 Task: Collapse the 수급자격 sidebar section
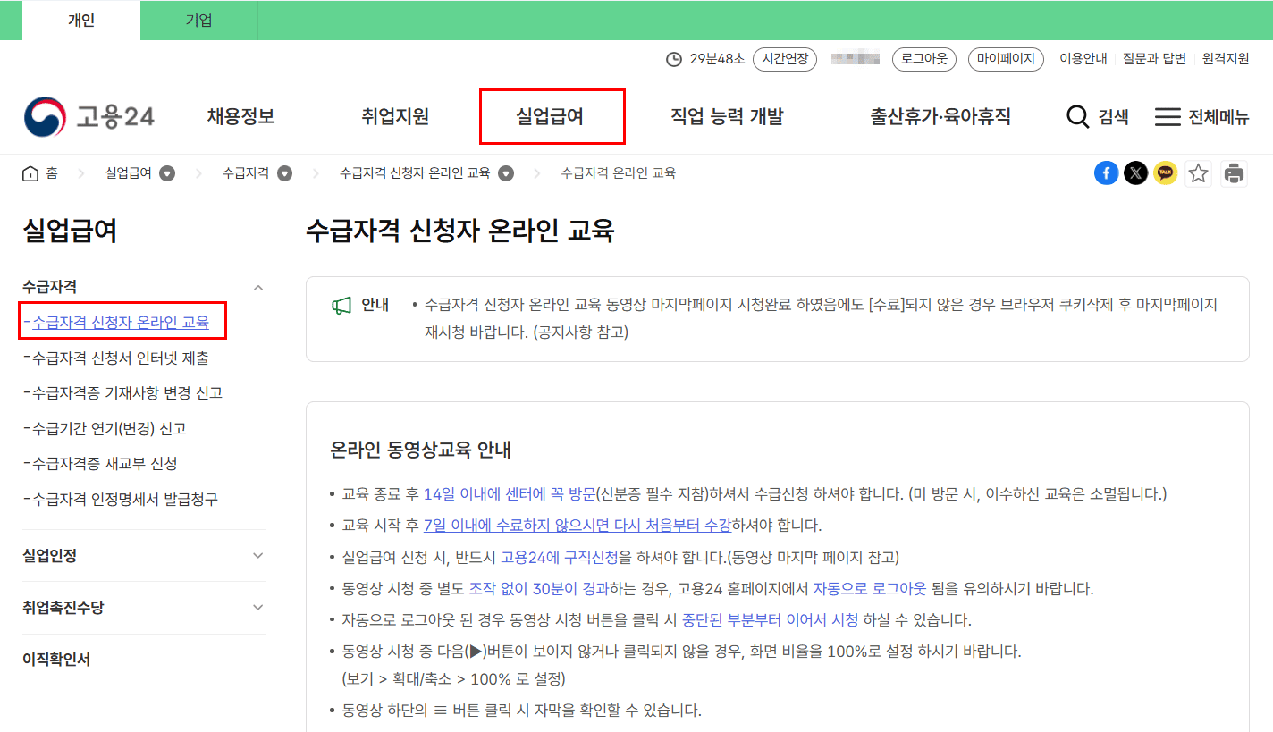coord(257,288)
